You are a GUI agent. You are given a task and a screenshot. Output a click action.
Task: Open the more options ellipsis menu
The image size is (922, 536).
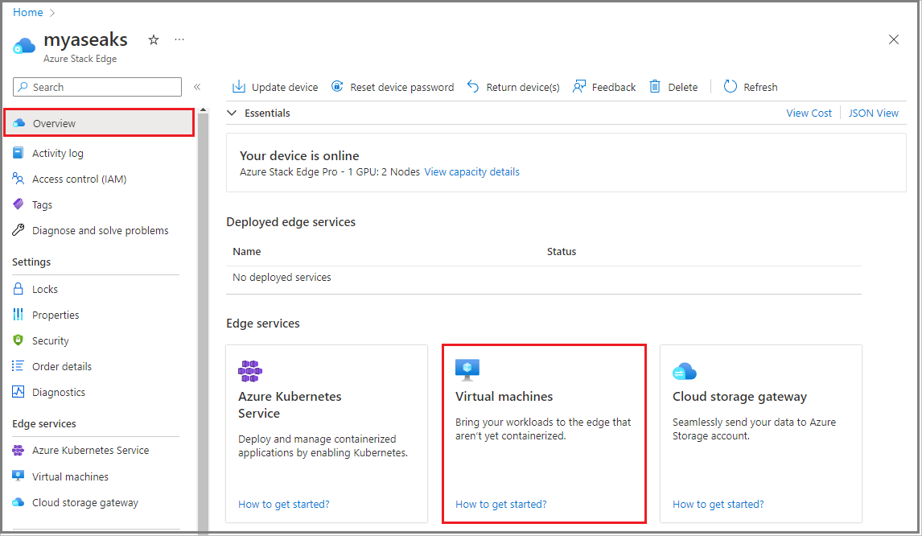click(179, 39)
